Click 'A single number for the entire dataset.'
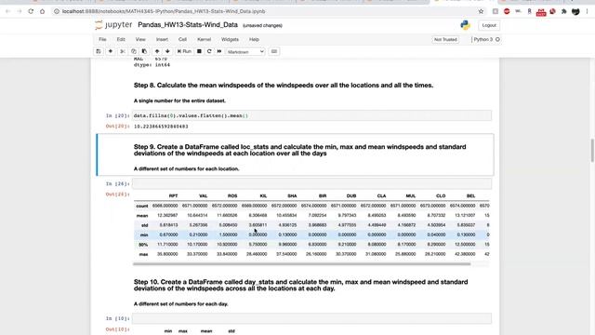The image size is (595, 335). (x=179, y=100)
